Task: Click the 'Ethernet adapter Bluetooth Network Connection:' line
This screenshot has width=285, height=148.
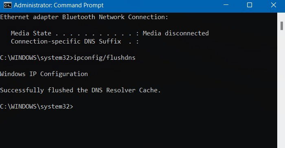Action: pos(84,17)
